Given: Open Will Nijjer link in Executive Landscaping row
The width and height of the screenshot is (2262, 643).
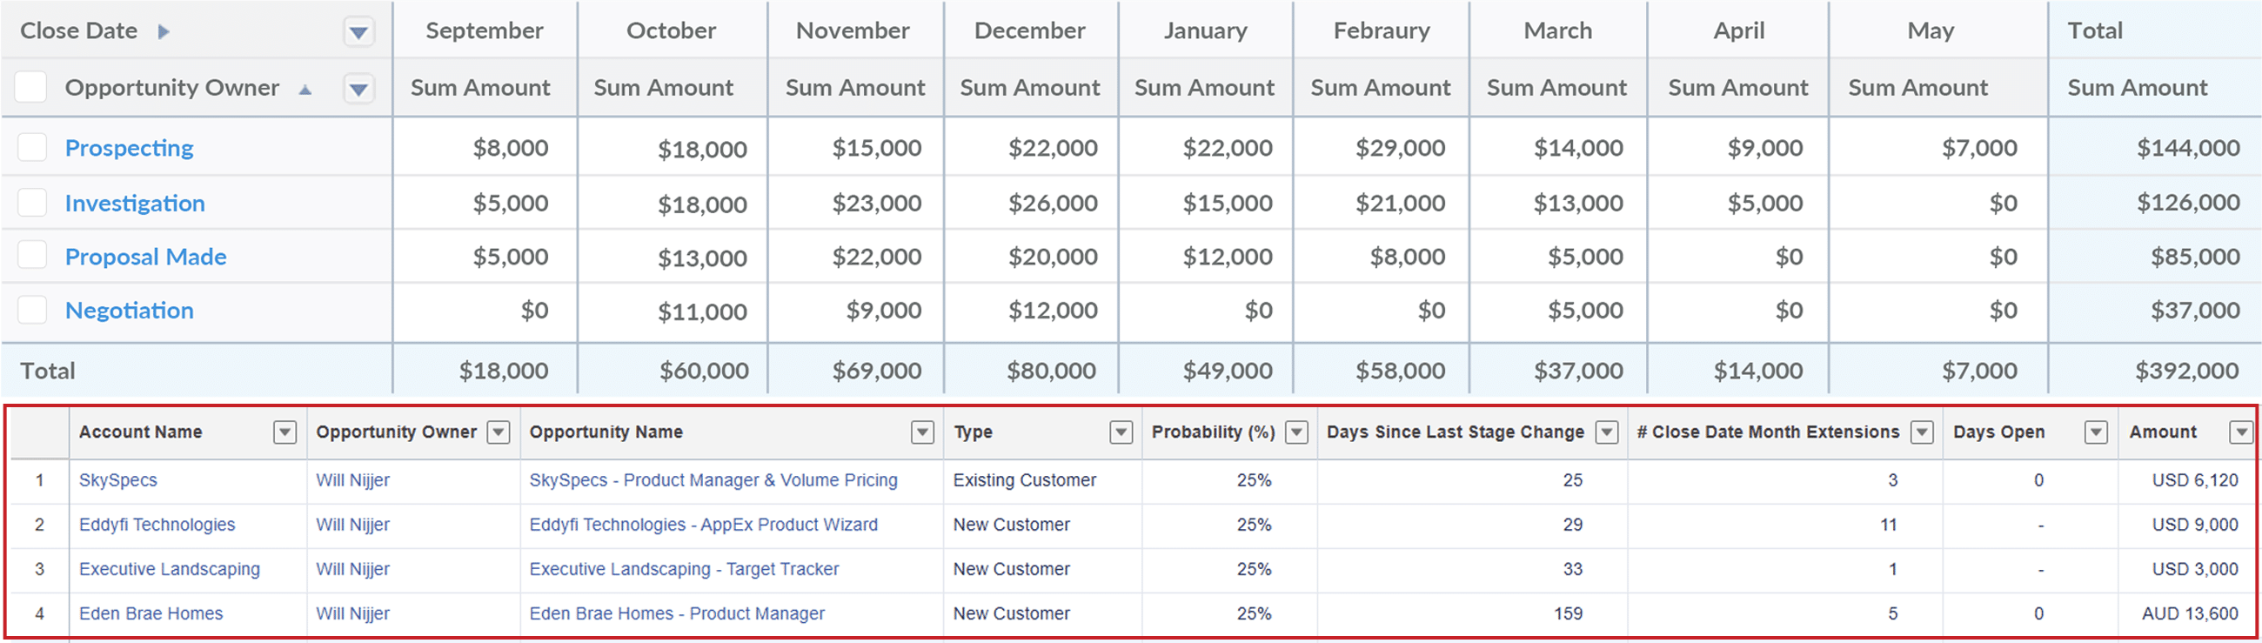Looking at the screenshot, I should click(353, 569).
